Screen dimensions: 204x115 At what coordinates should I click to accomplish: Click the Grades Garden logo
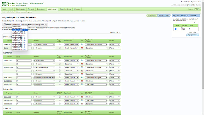[9, 4]
